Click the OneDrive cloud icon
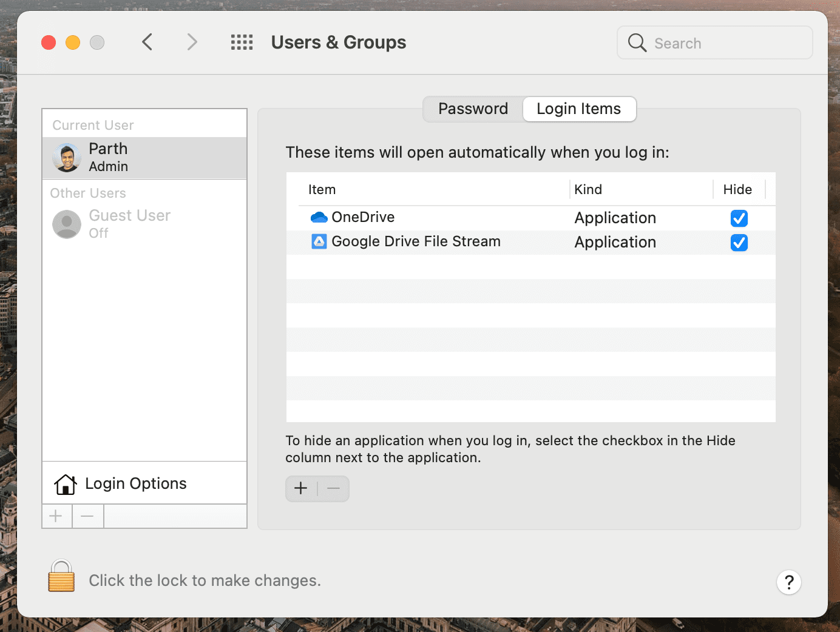Screen dimensions: 840x632 (x=319, y=217)
